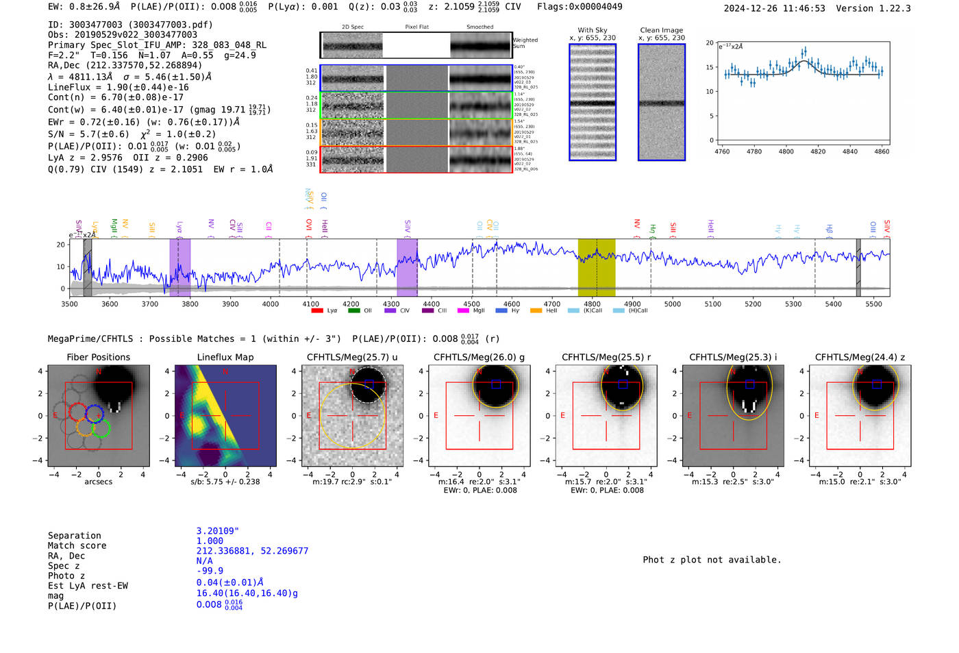Click the weighted sum 2D Spec cutout
The image size is (959, 653).
pyautogui.click(x=352, y=45)
